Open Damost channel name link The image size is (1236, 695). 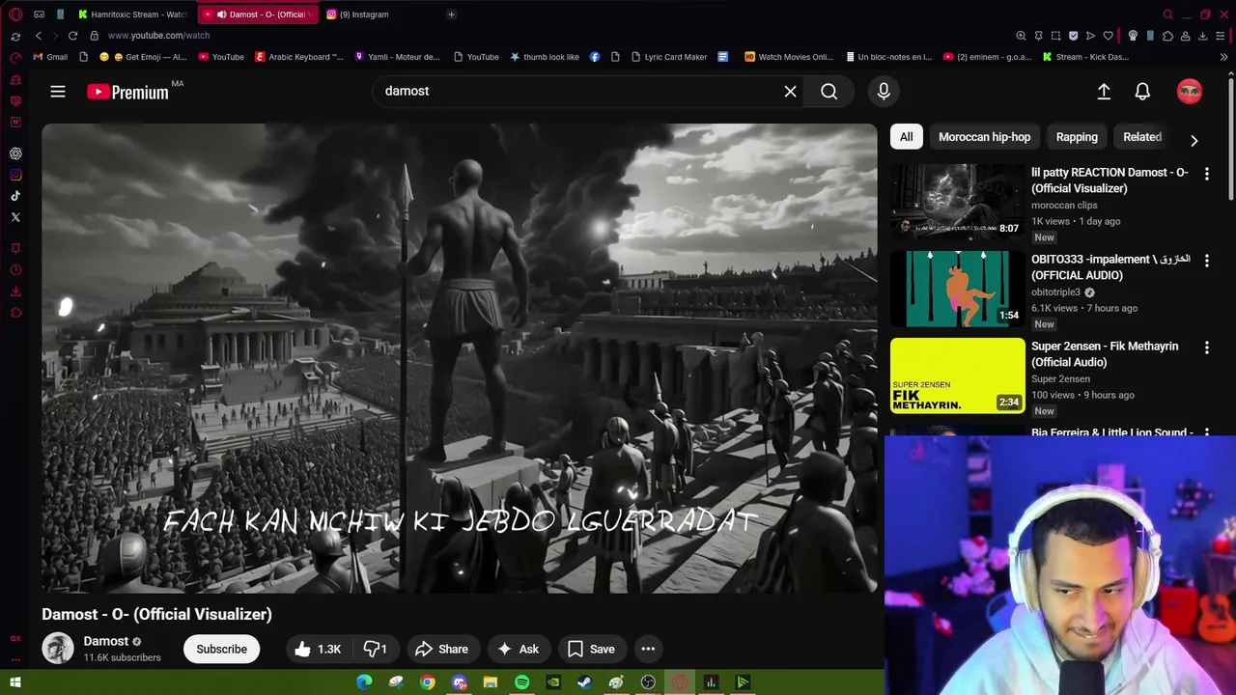106,641
